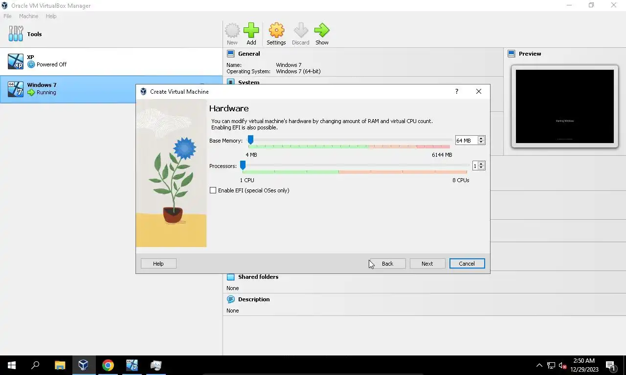Open the Help menu
The width and height of the screenshot is (626, 375).
(51, 16)
